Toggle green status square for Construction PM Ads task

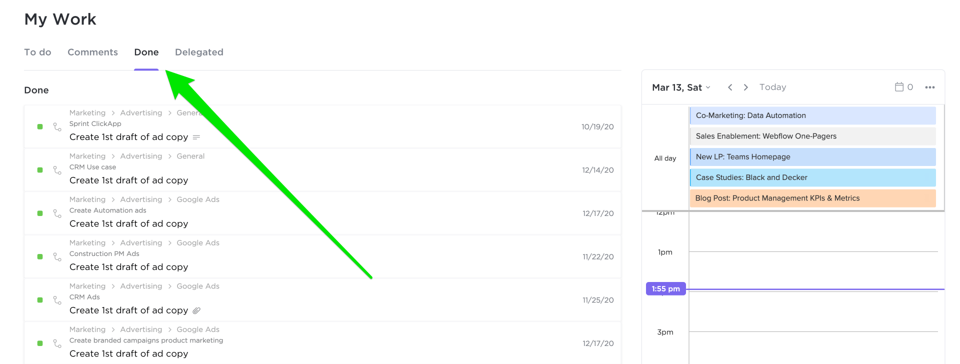(x=40, y=257)
